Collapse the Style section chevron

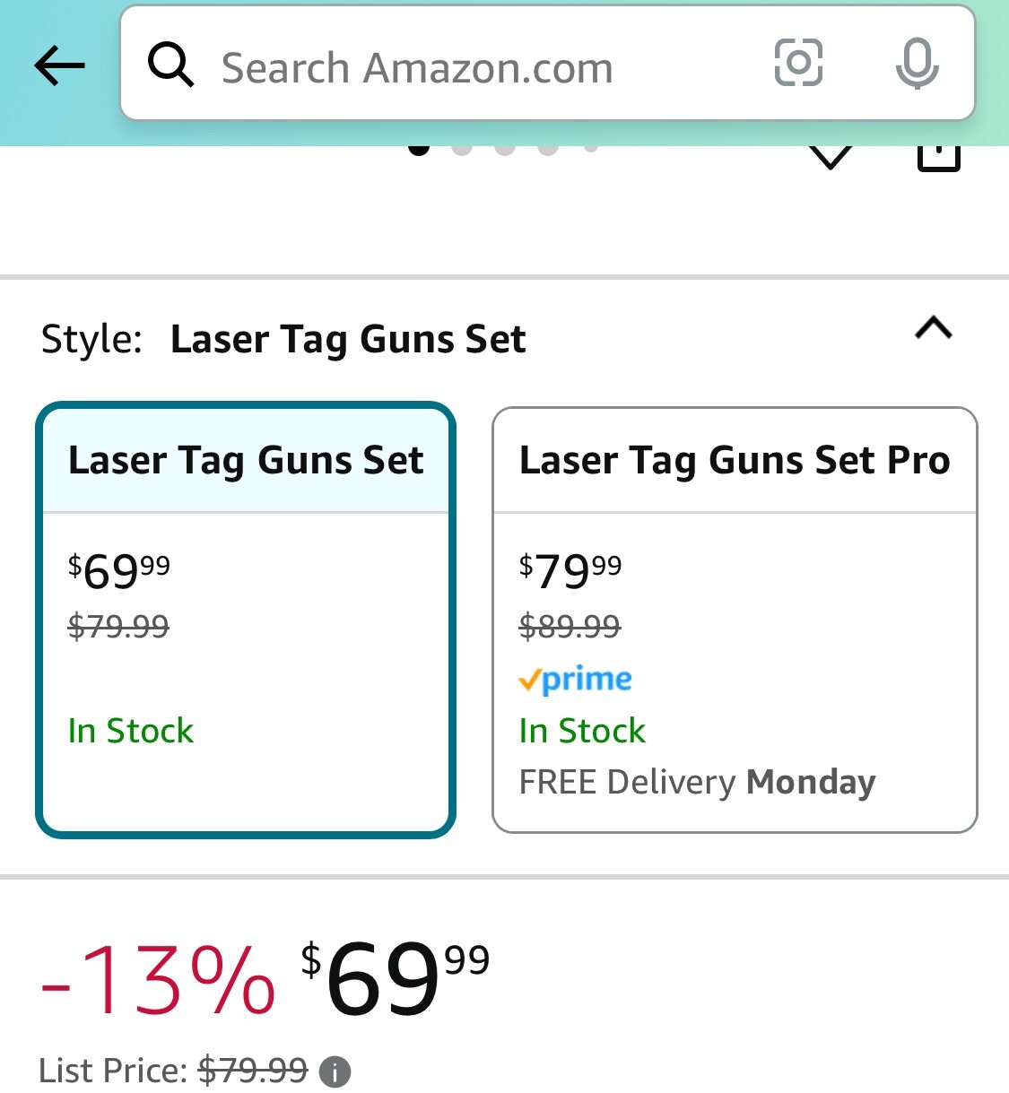click(x=933, y=328)
